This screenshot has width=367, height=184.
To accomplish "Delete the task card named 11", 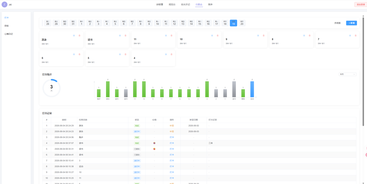I will coord(171,36).
